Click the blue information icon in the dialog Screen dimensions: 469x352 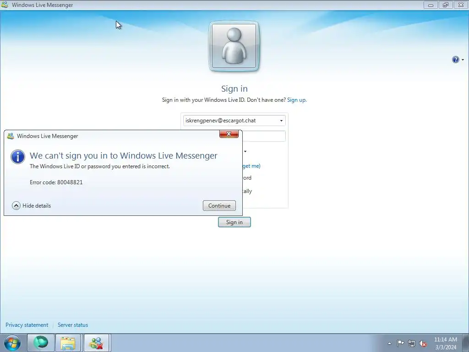pos(18,157)
